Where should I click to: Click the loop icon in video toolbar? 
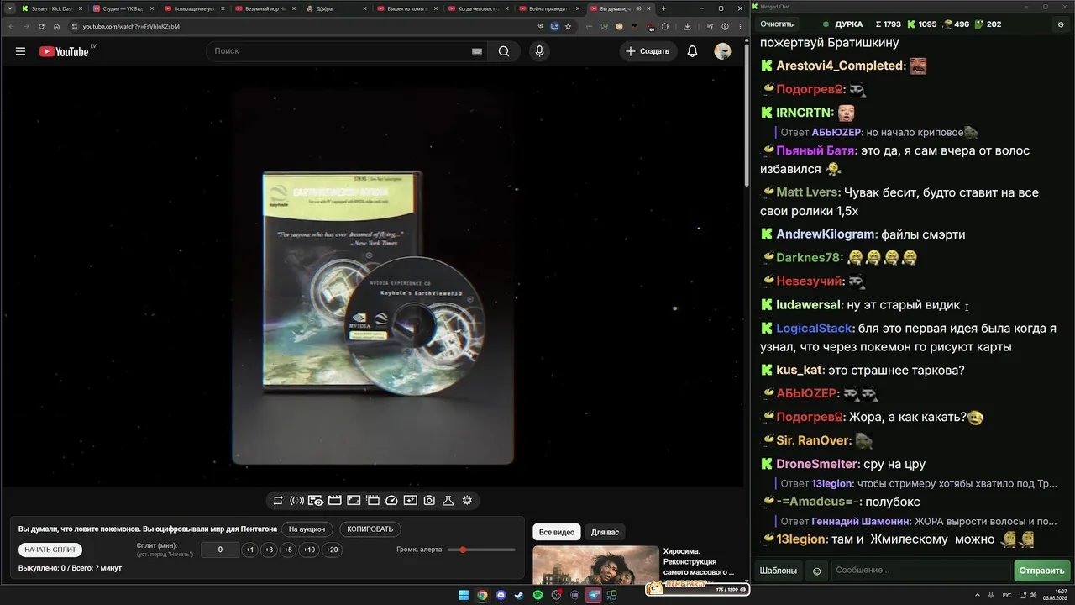click(278, 501)
